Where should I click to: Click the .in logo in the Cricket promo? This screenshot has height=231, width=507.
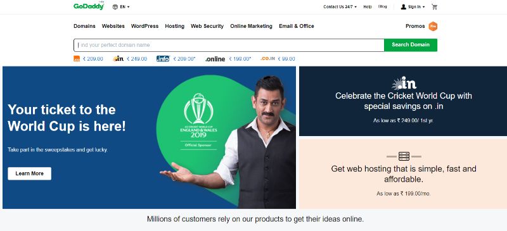pos(404,83)
